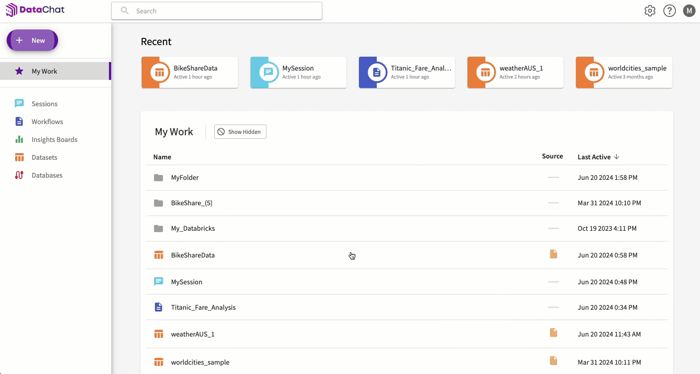Click the weatherAUS_1 source file icon
Screen dimensions: 700x374
coord(554,332)
